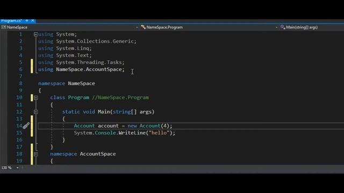Place cursor in 'using NameSpace.AccountSpace;' line
344x193 pixels.
81,69
